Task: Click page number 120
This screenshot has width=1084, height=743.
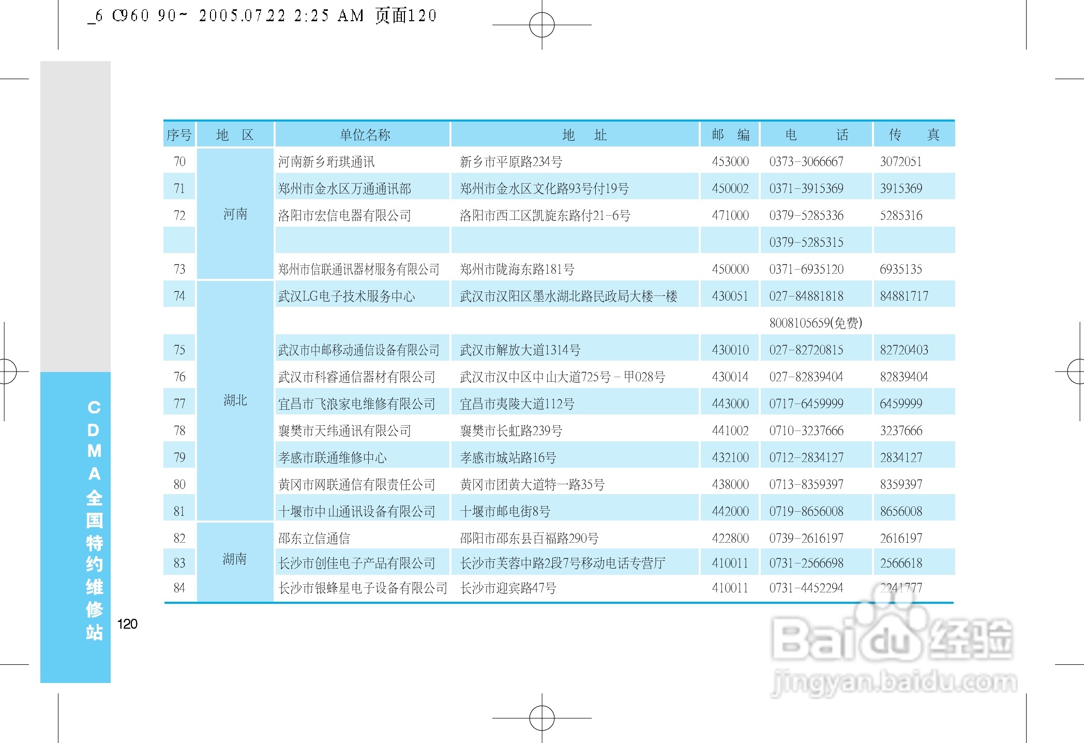Action: click(x=127, y=623)
